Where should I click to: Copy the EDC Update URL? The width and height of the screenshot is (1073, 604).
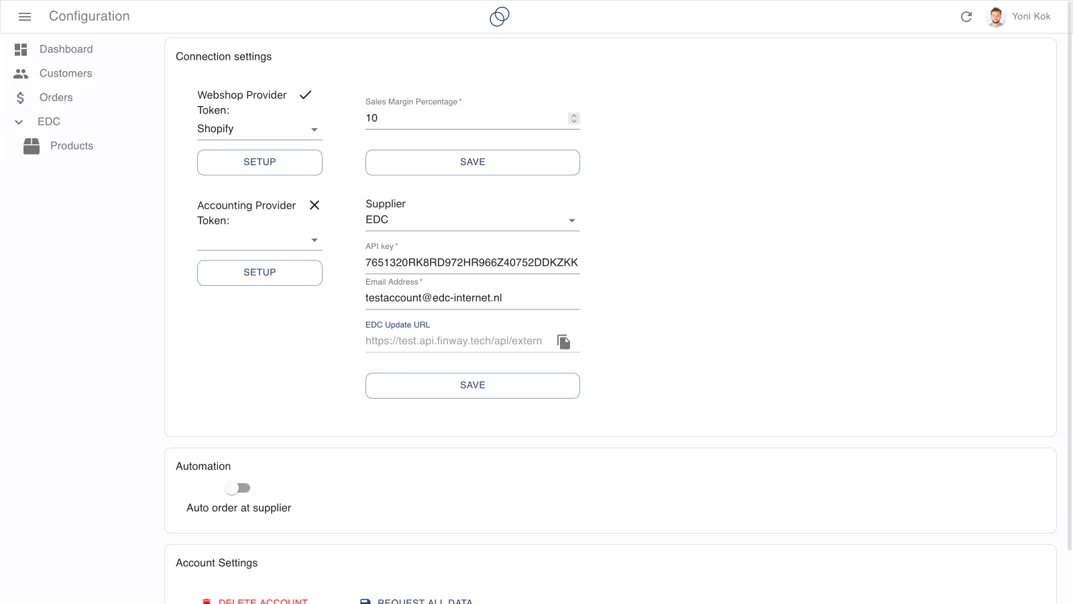tap(564, 342)
